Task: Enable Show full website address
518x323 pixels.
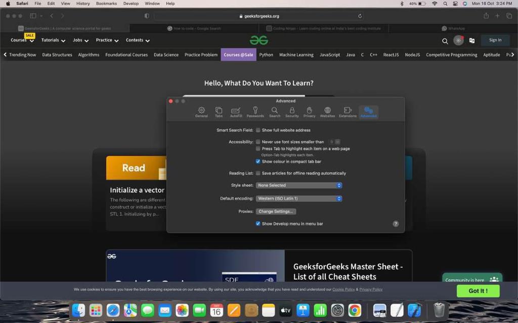Action: click(258, 130)
